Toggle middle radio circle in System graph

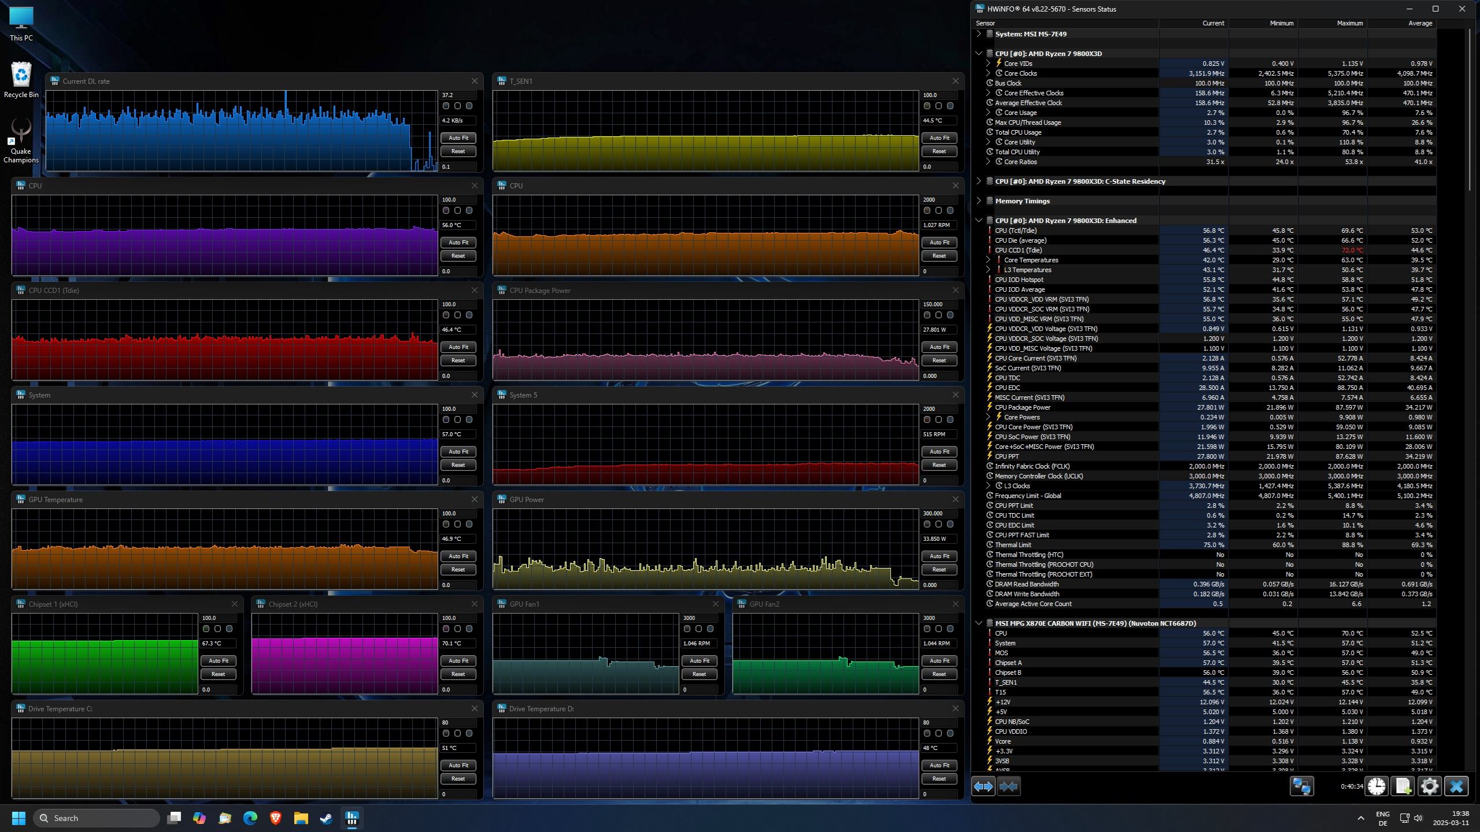point(457,419)
